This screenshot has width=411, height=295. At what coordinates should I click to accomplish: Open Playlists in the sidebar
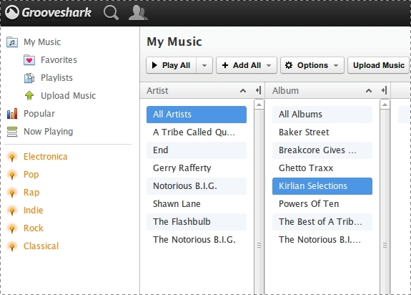tap(56, 77)
